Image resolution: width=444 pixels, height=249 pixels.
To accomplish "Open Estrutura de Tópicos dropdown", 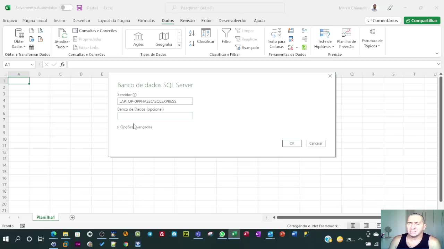I will pos(372,39).
